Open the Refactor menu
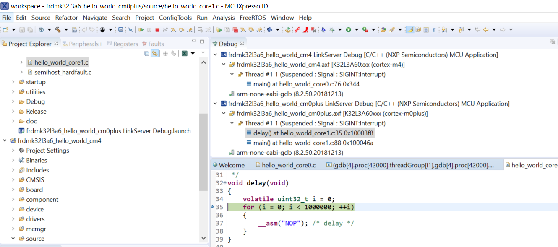The image size is (558, 247). click(x=67, y=18)
